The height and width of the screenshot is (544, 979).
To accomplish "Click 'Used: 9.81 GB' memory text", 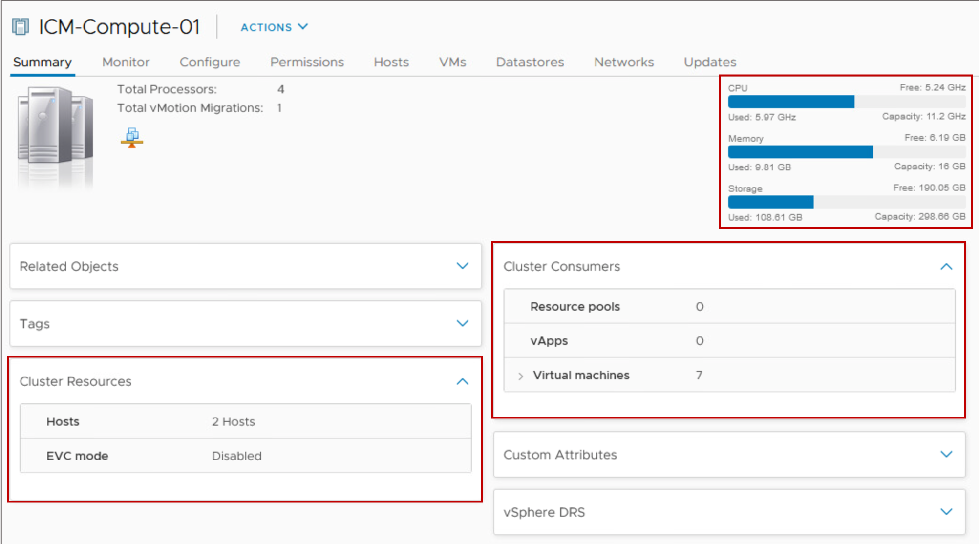I will pos(760,167).
